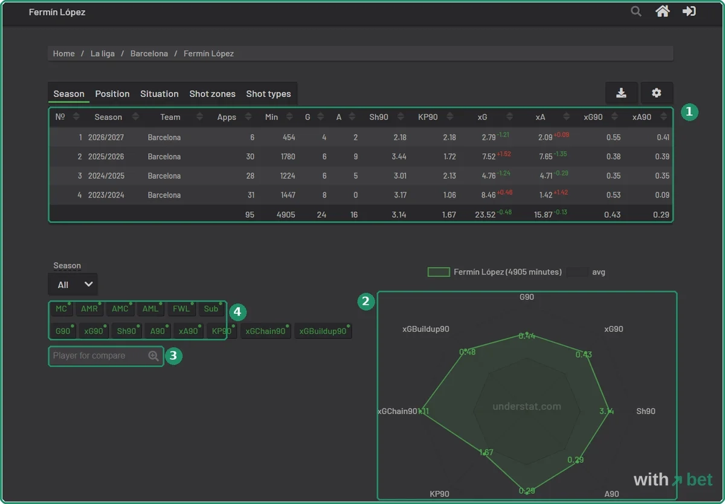725x504 pixels.
Task: Switch to the Shot zones tab
Action: pyautogui.click(x=213, y=94)
